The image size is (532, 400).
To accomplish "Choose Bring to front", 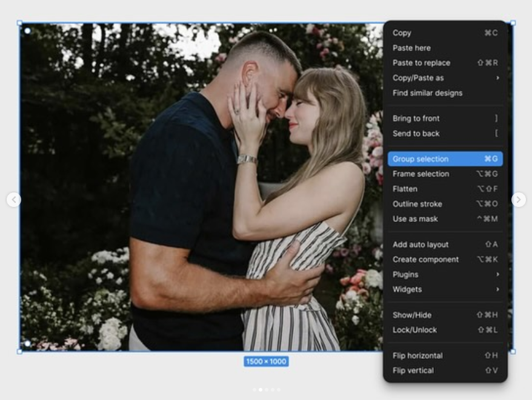I will (x=445, y=119).
